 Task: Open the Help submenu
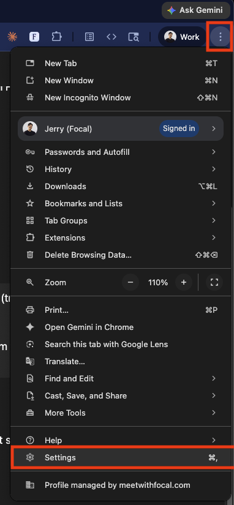(121, 440)
